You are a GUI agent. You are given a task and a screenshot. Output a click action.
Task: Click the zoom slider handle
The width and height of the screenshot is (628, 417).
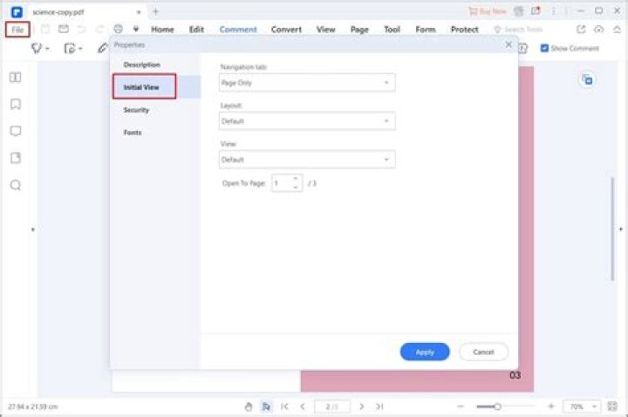(497, 407)
